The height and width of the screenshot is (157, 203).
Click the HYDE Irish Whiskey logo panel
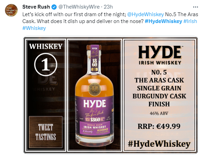pos(160,55)
